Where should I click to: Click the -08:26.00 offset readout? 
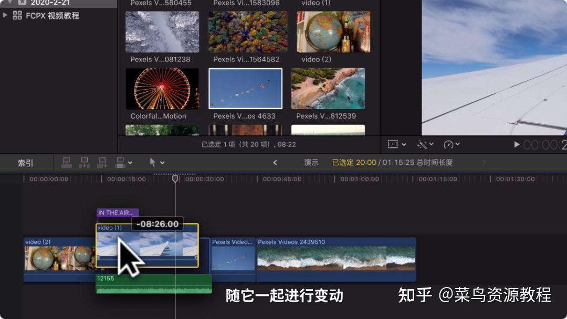click(x=157, y=224)
